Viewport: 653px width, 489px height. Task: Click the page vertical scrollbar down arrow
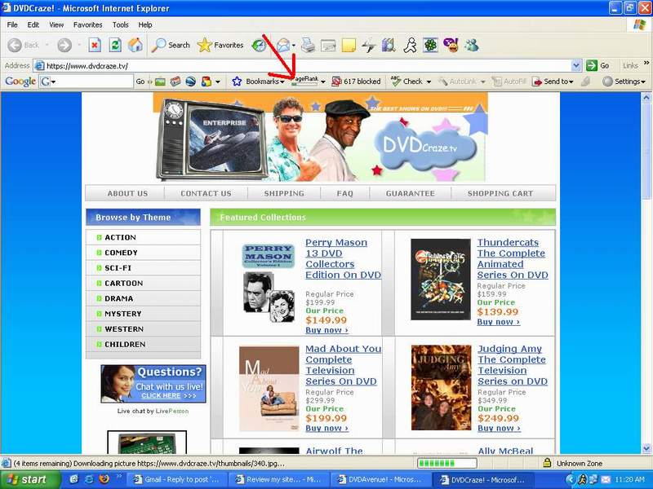pos(646,448)
